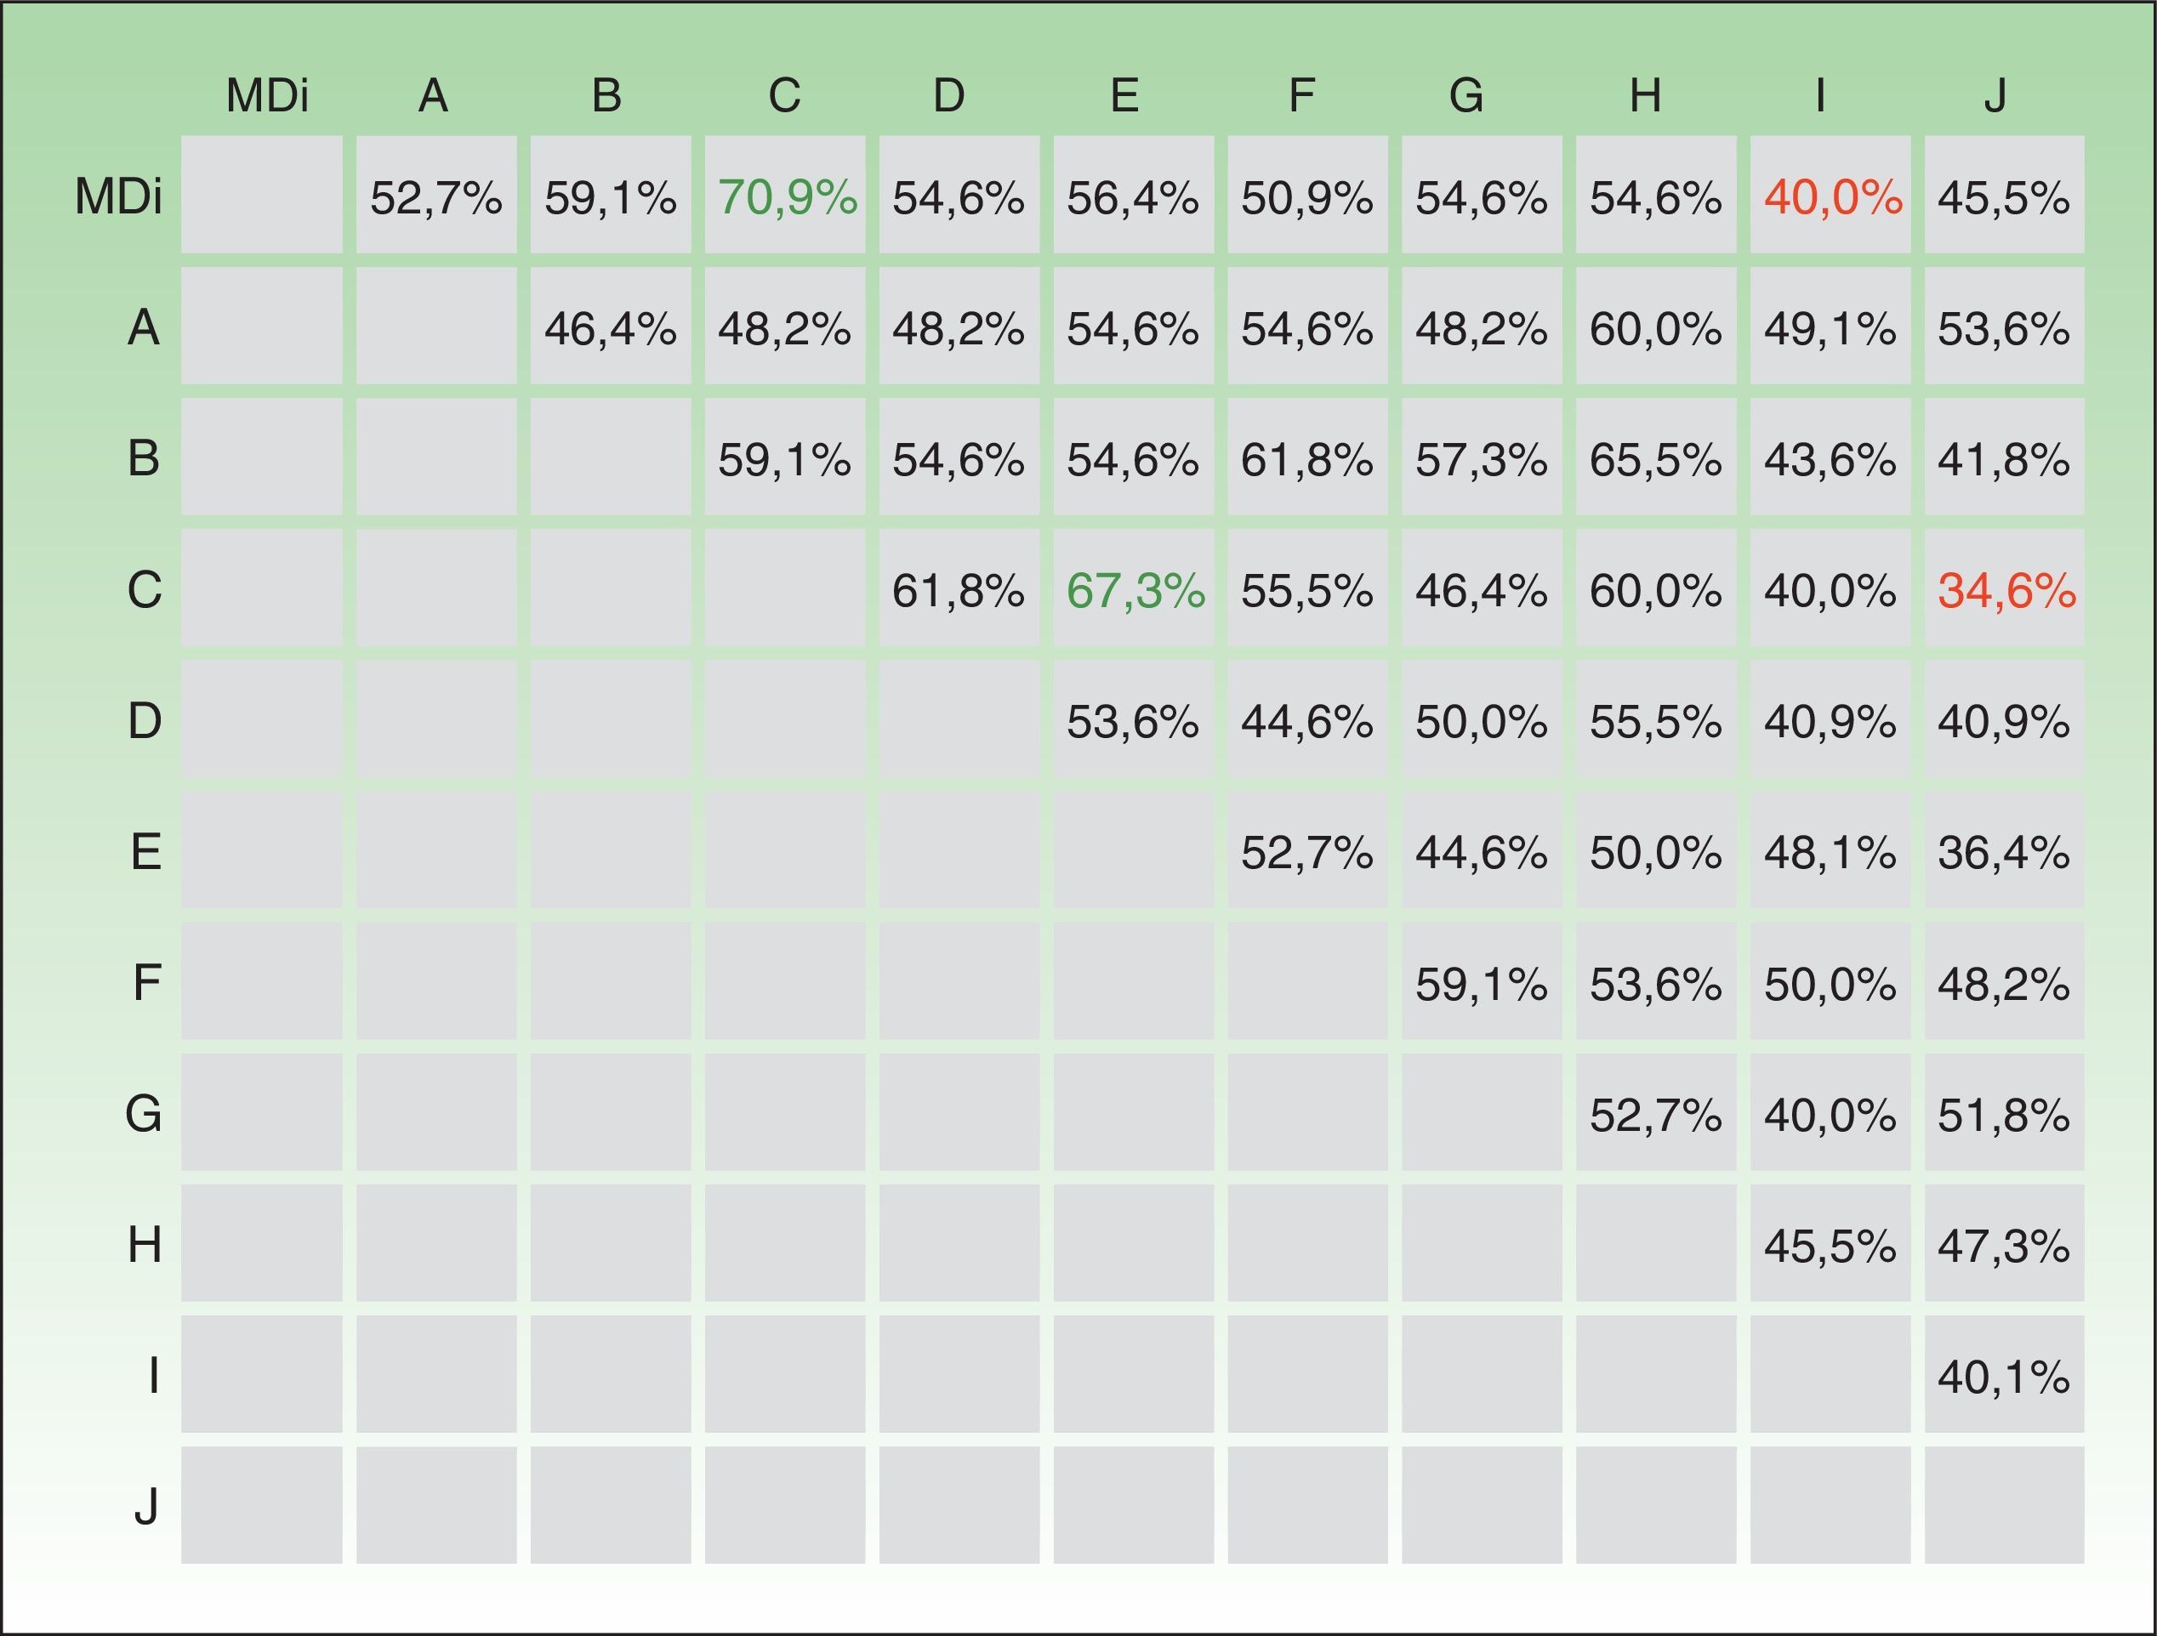This screenshot has width=2157, height=1636.
Task: Select the MDi column header
Action: [x=266, y=95]
